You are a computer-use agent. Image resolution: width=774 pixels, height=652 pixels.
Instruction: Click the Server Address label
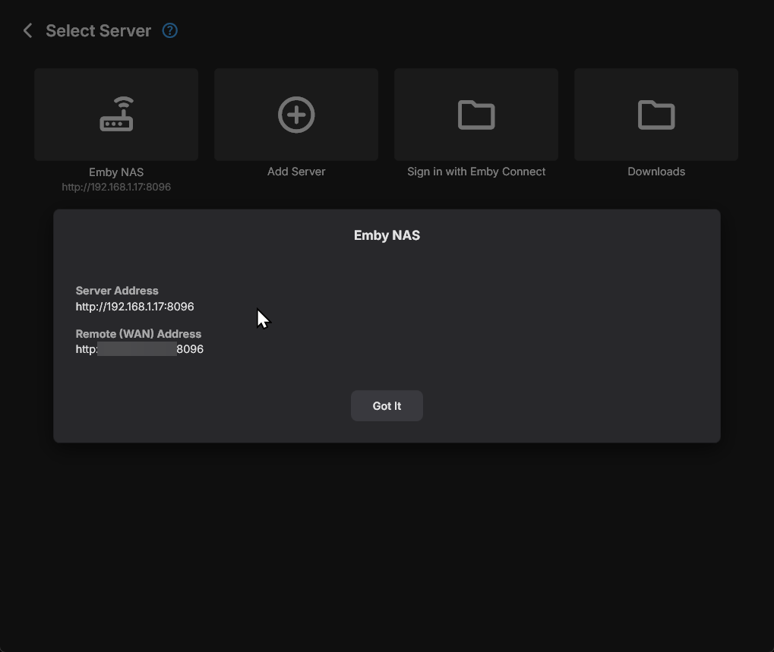pos(117,291)
